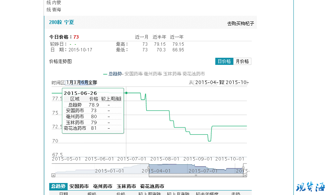The height and width of the screenshot is (195, 334).
Task: Open the 荷花池药市 tab below chart
Action: pyautogui.click(x=152, y=186)
